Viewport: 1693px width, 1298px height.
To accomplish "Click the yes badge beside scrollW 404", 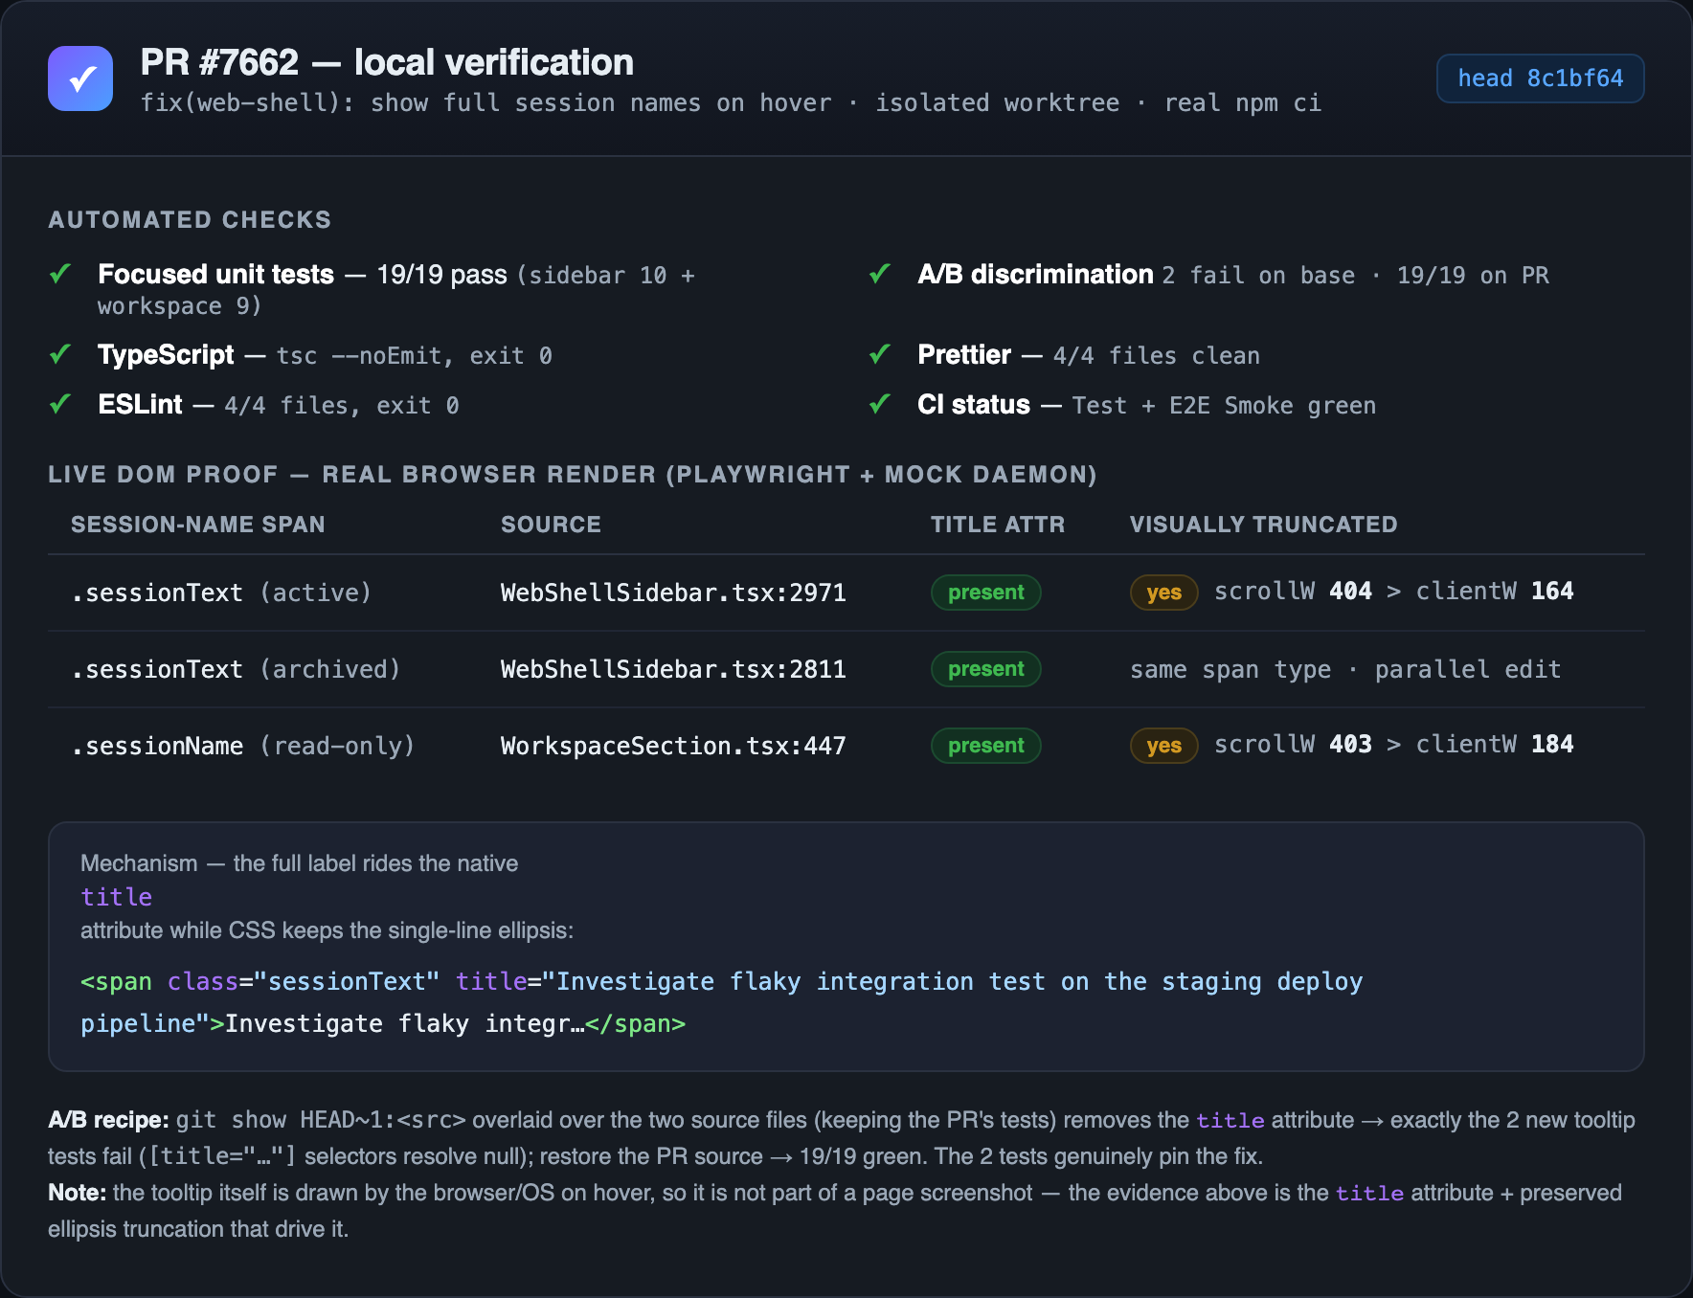I will [1163, 593].
